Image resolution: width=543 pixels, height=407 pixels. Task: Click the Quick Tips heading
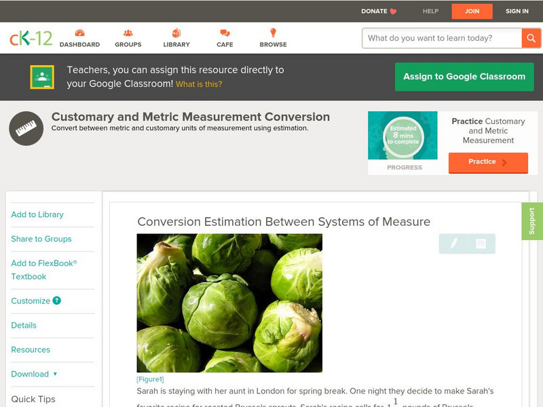(x=33, y=400)
